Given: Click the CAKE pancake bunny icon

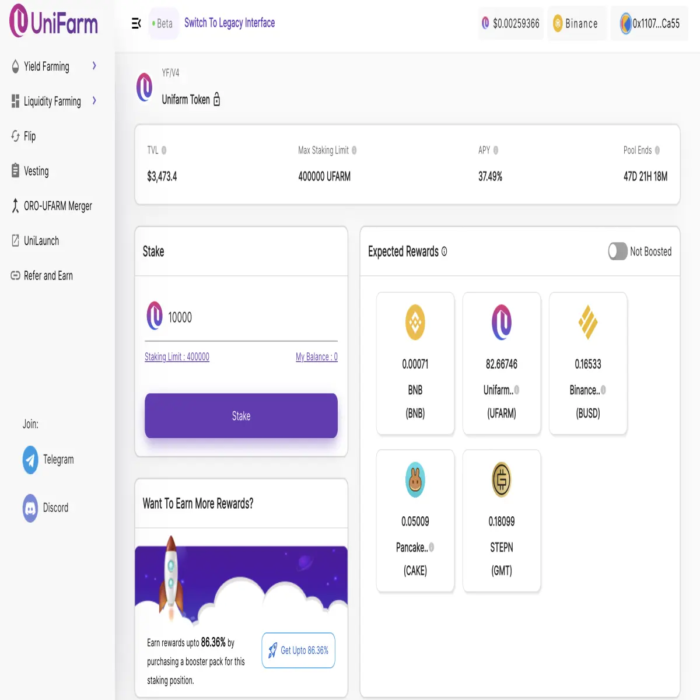Looking at the screenshot, I should (x=415, y=480).
